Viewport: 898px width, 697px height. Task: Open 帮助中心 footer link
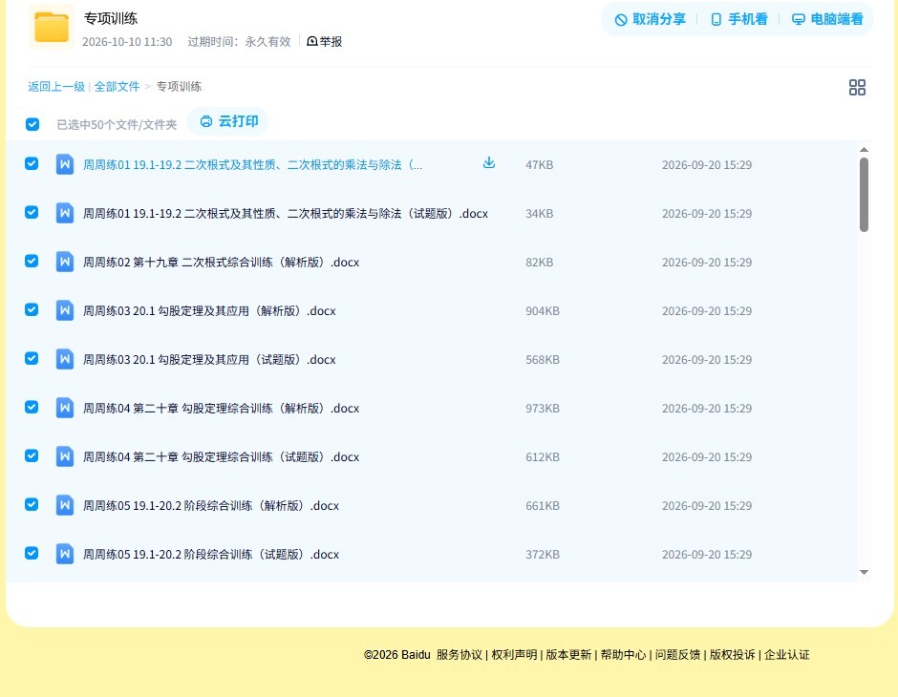(x=623, y=655)
